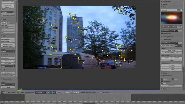Click the track backwards icon
185x104 pixels.
click(4, 23)
